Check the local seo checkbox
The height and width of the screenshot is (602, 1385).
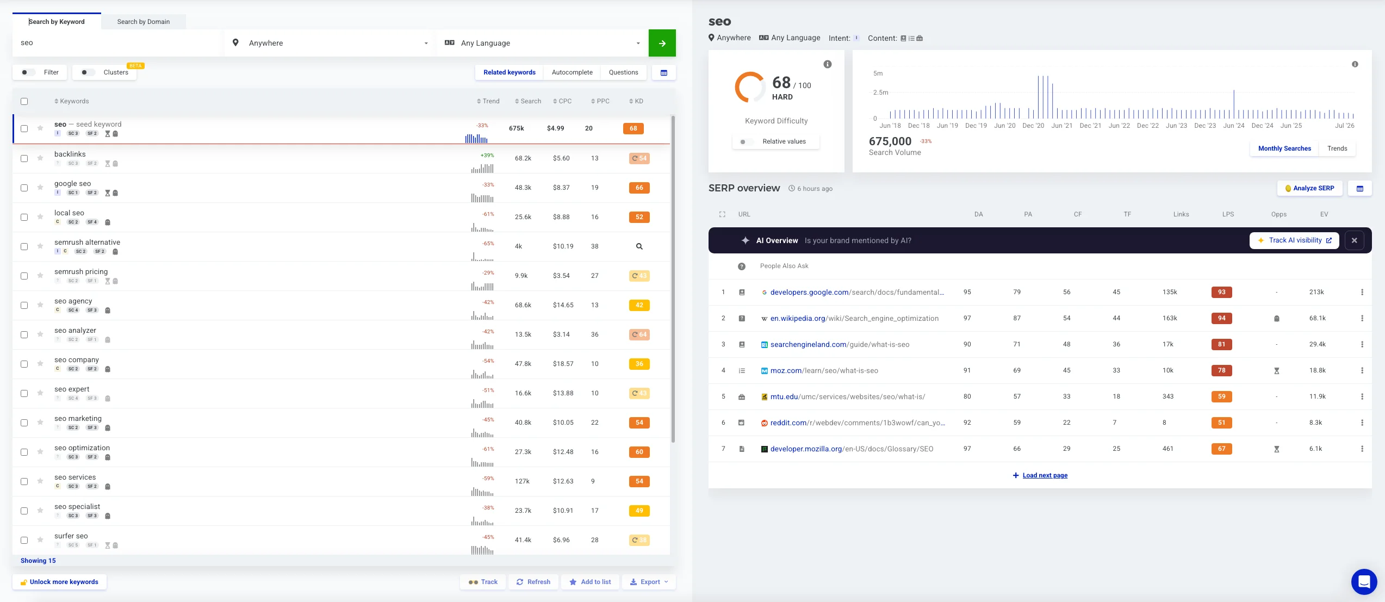pyautogui.click(x=24, y=217)
